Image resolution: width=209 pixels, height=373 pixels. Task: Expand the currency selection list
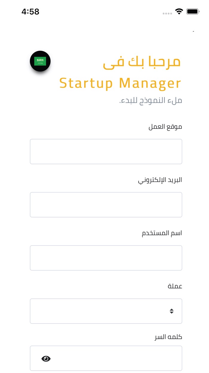[x=106, y=311]
